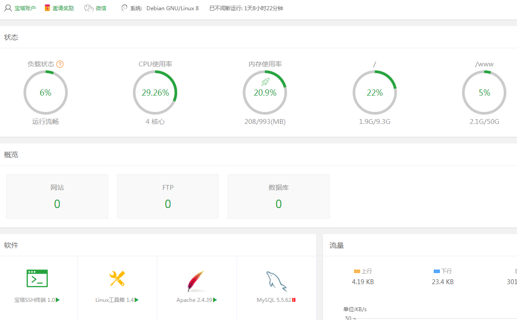The image size is (517, 320).
Task: Click the memory release rocket icon
Action: point(265,81)
